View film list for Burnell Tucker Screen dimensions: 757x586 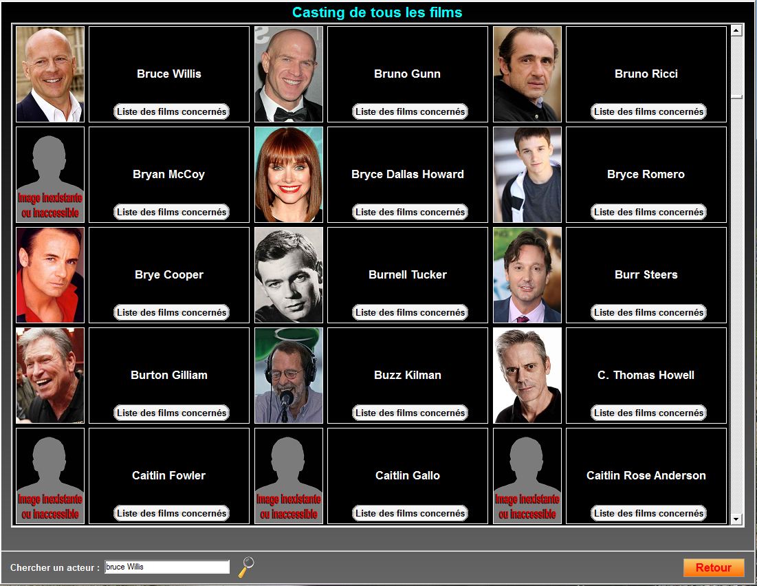[410, 312]
